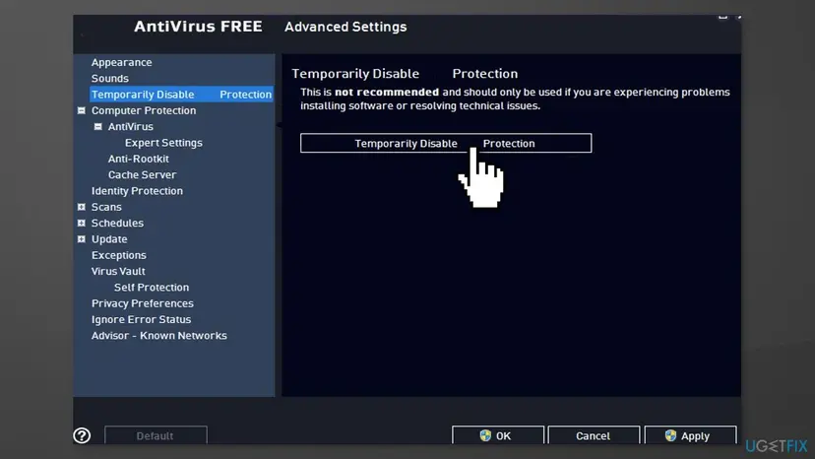Open Privacy Preferences
Viewport: 815px width, 459px height.
tap(143, 303)
